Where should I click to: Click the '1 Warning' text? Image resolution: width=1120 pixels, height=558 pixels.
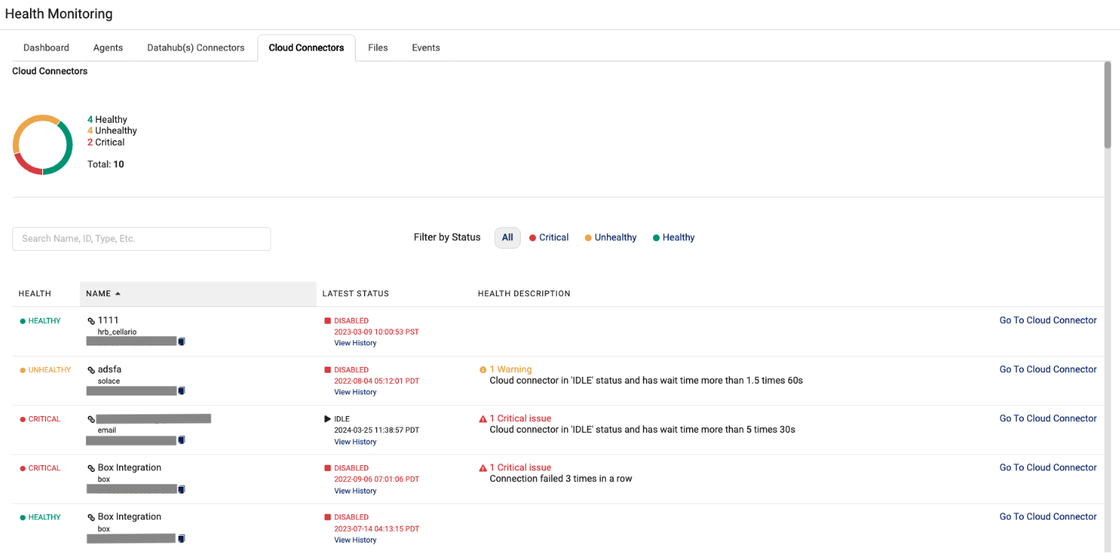tap(511, 369)
